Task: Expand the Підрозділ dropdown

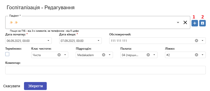Action: (109, 55)
